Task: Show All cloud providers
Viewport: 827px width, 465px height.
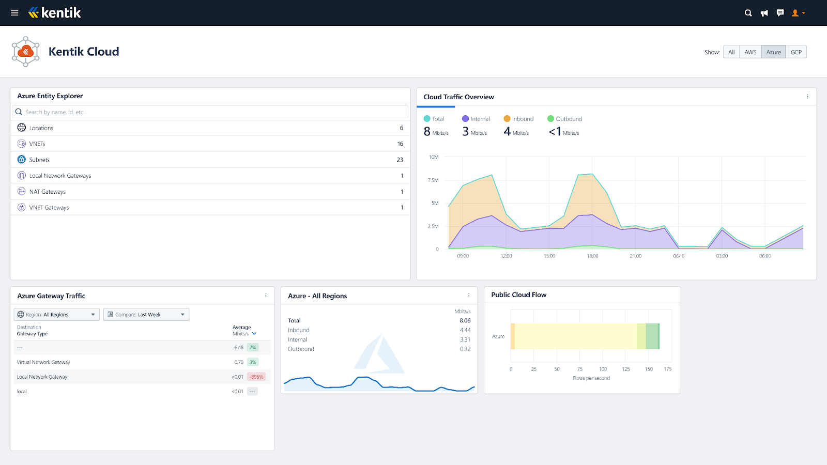Action: [731, 52]
